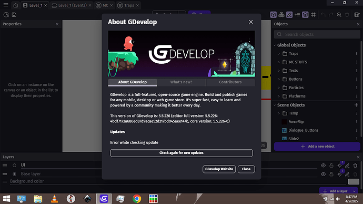Toggle the grid icon in the toolbar
Screen dimensions: 363x204
(313, 15)
